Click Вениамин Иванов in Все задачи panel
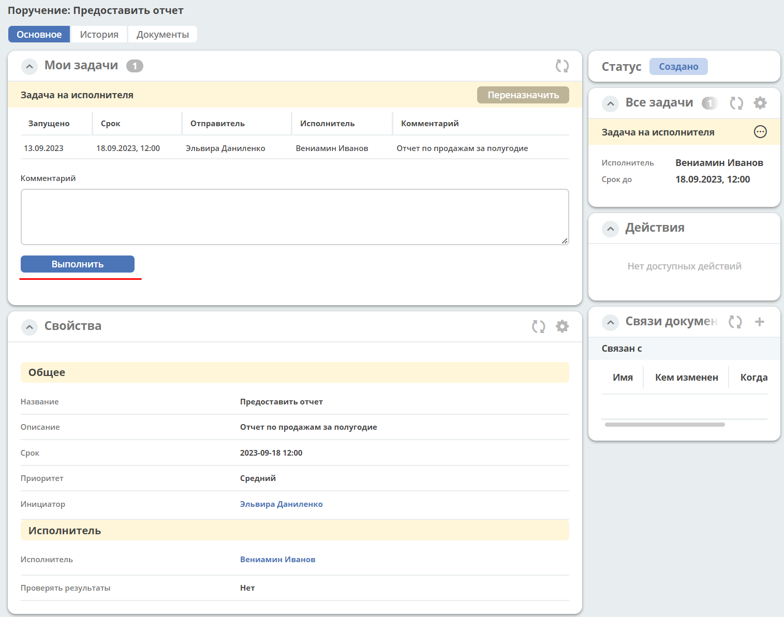This screenshot has height=617, width=784. click(719, 163)
